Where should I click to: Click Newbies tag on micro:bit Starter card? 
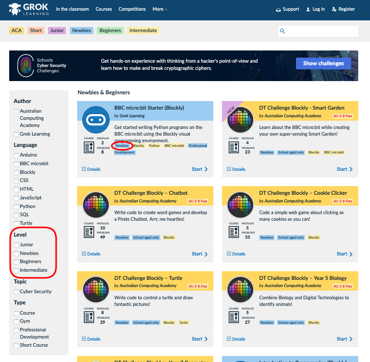(x=122, y=146)
